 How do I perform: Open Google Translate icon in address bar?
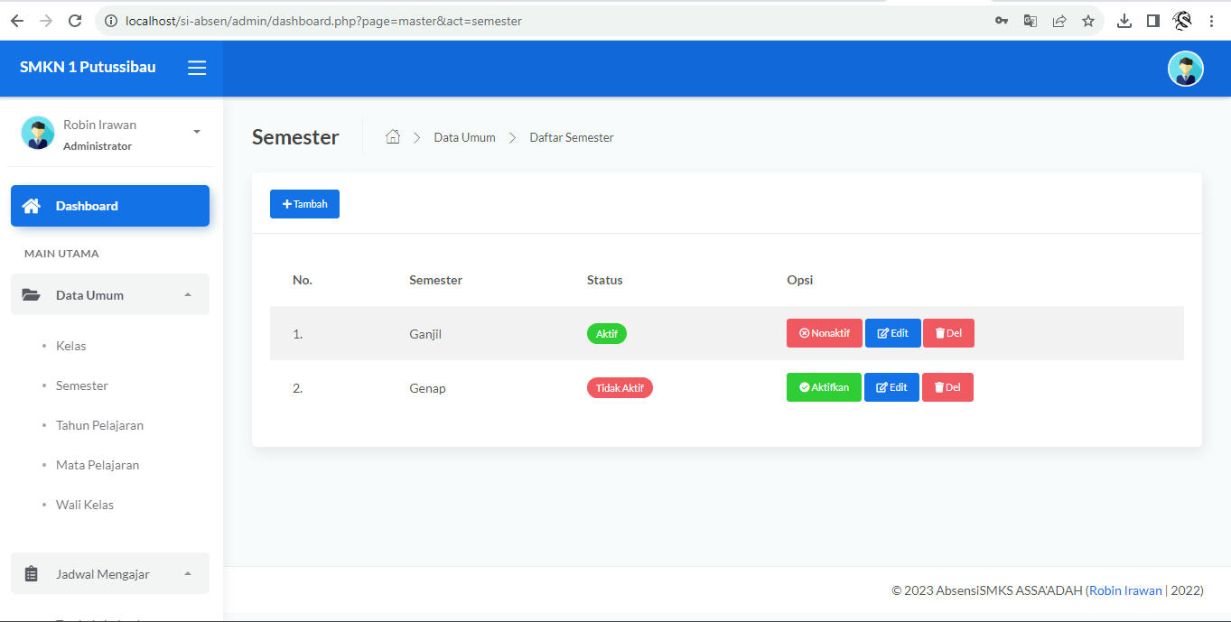coord(1030,20)
